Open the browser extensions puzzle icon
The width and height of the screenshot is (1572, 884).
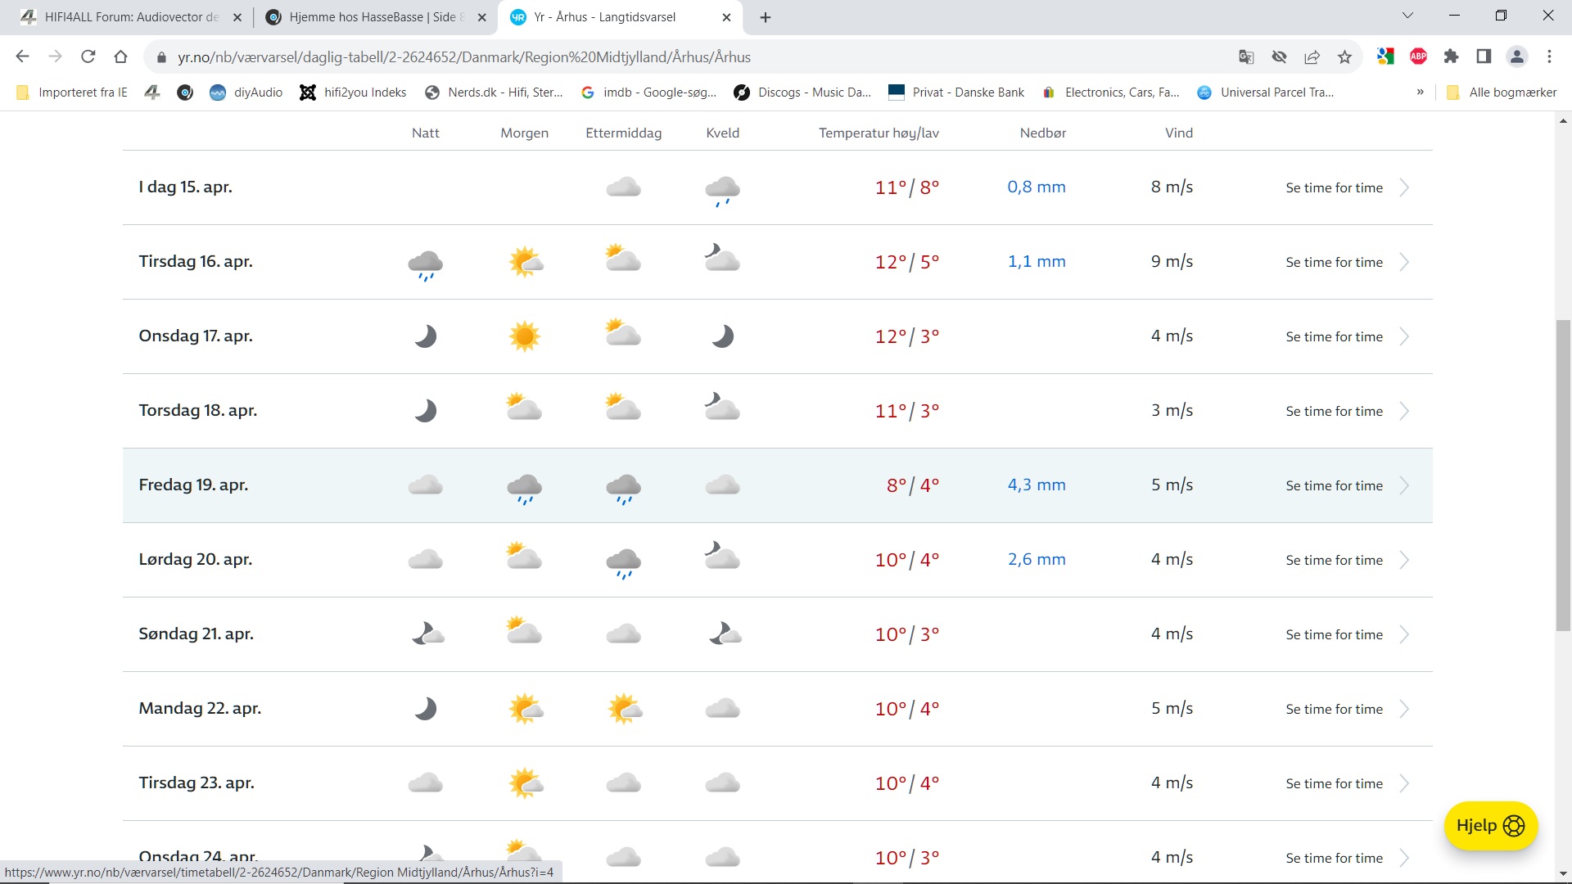coord(1451,56)
